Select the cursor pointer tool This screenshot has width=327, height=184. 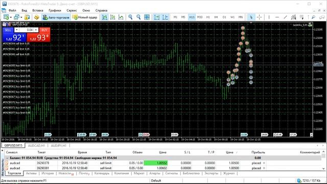251,17
